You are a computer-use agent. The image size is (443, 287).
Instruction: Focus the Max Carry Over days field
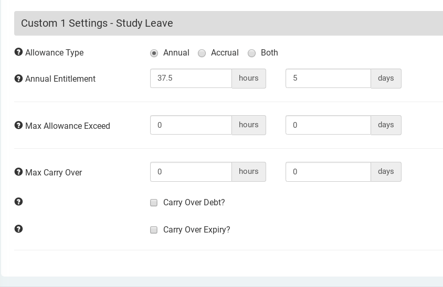coord(328,172)
